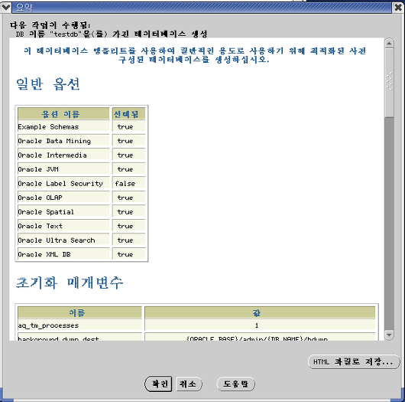This screenshot has height=402, width=405.
Task: Click the 값 value column header
Action: point(260,312)
